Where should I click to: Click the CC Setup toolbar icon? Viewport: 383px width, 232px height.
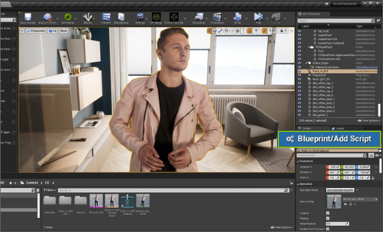click(x=156, y=17)
